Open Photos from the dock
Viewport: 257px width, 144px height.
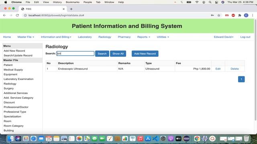(x=79, y=139)
